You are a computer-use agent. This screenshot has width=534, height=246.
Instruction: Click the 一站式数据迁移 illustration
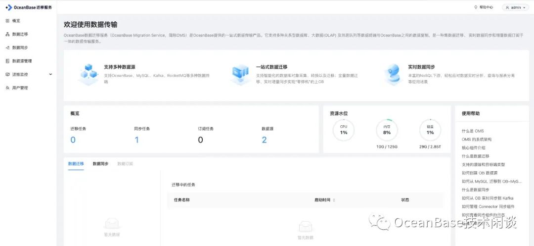[240, 74]
